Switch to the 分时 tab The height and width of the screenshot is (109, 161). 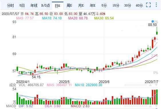pyautogui.click(x=10, y=5)
